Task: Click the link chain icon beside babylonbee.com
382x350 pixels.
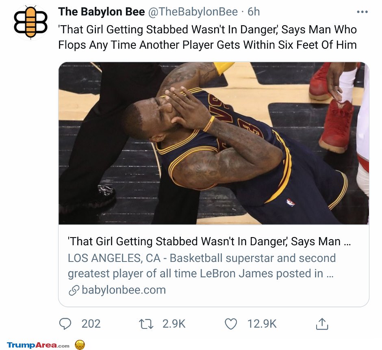Action: point(74,290)
